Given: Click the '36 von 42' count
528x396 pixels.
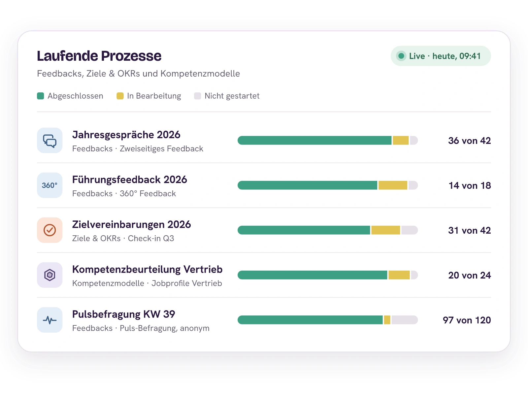Looking at the screenshot, I should click(x=470, y=141).
